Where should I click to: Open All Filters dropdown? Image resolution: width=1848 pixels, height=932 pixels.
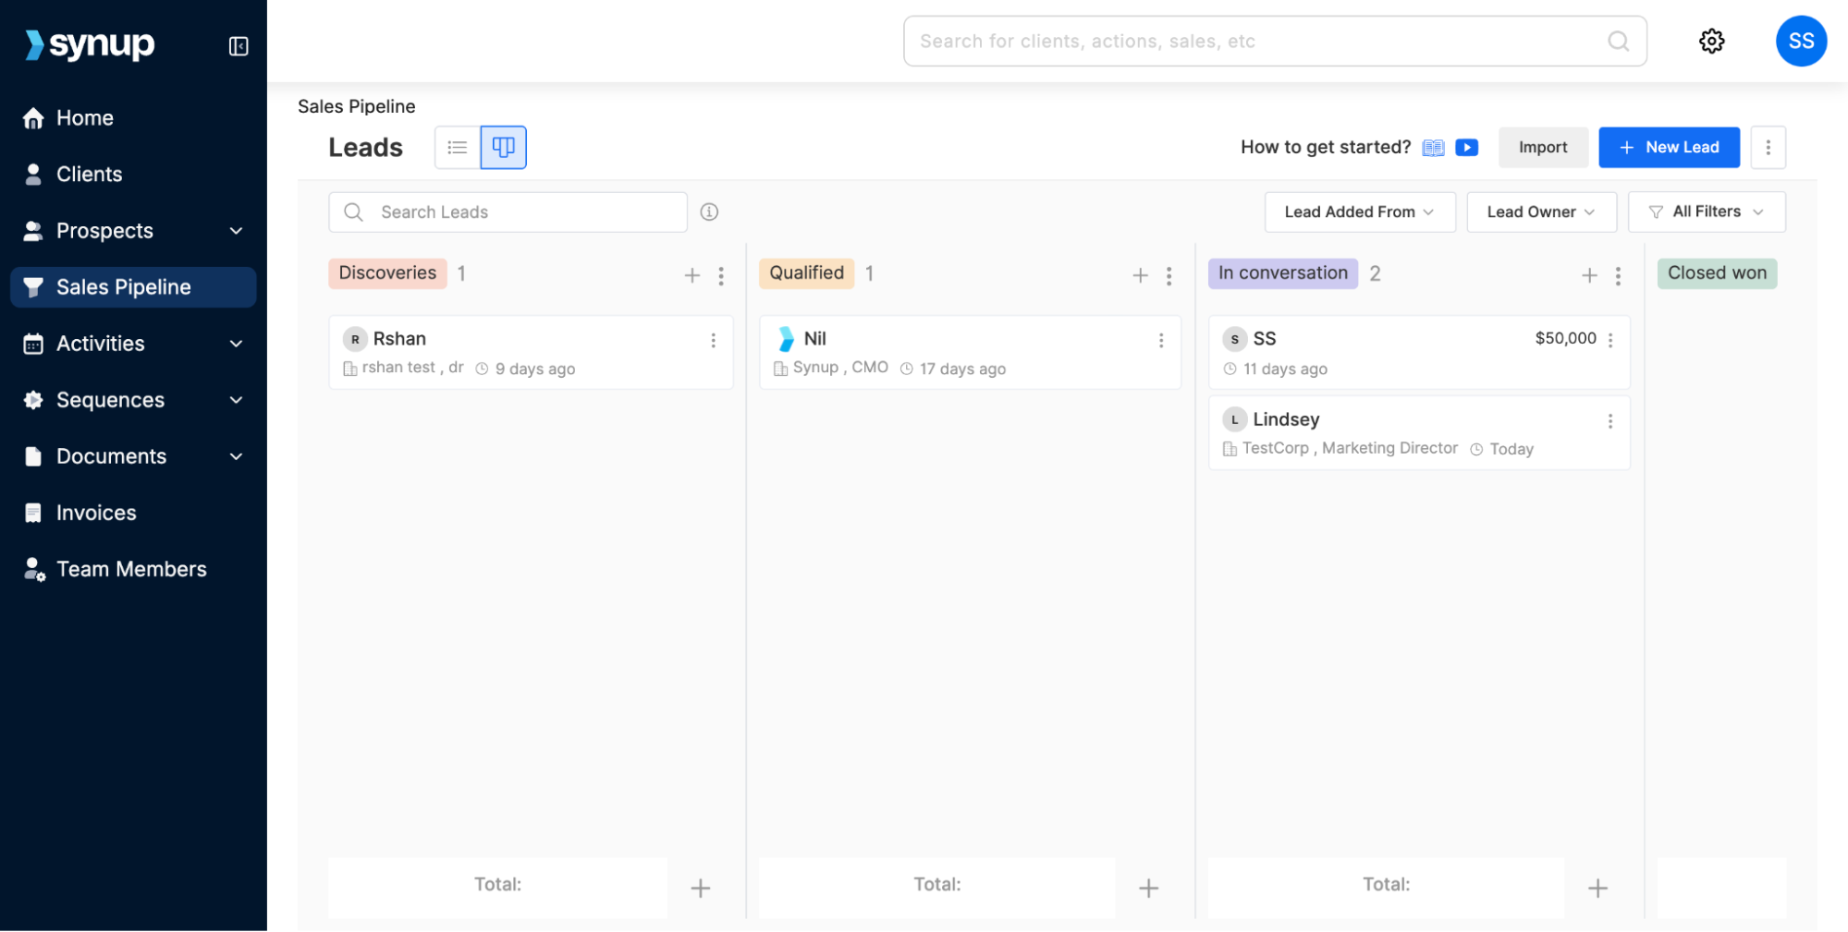[x=1706, y=212]
